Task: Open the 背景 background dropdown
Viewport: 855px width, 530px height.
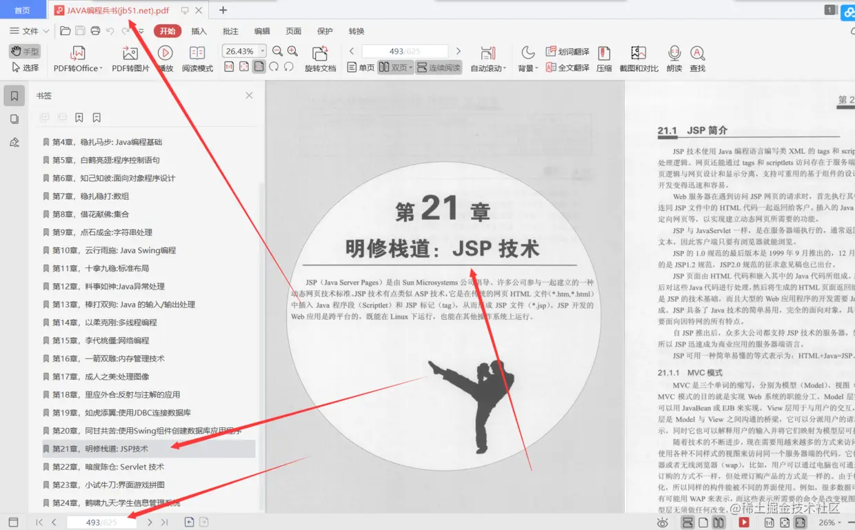Action: point(527,59)
